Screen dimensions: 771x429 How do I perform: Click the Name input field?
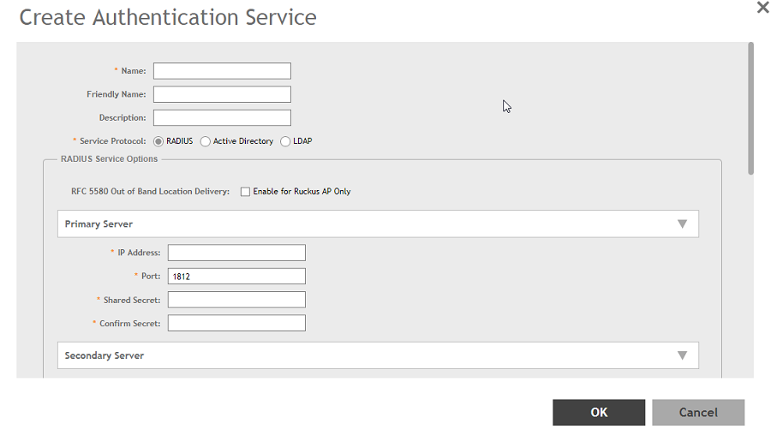[x=222, y=71]
